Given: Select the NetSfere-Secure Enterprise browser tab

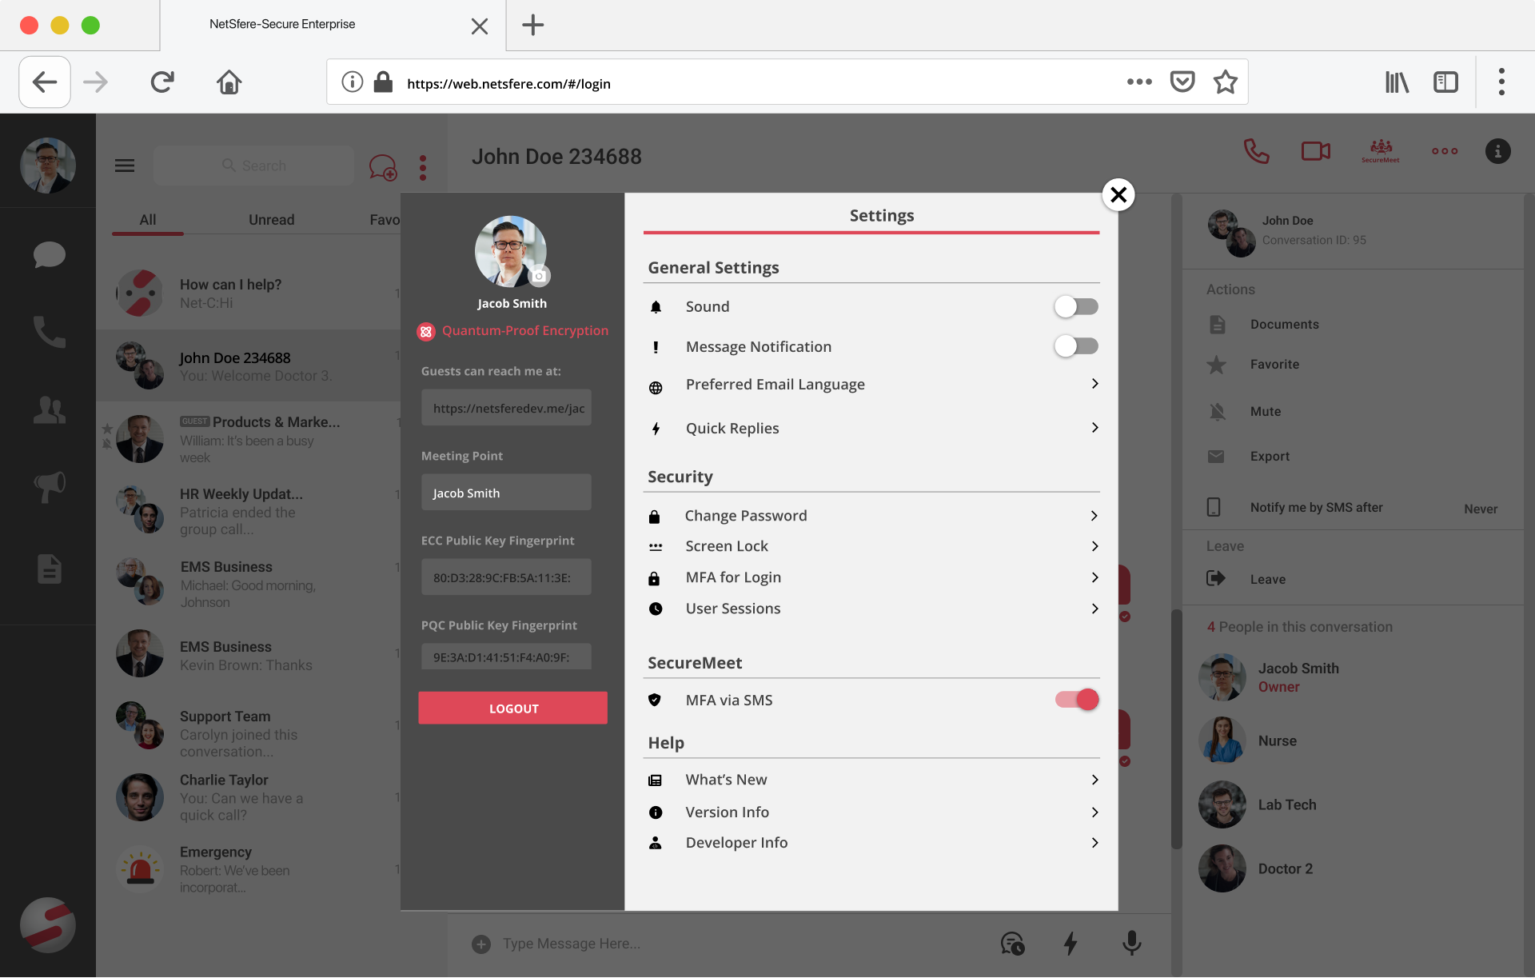Looking at the screenshot, I should pyautogui.click(x=333, y=25).
